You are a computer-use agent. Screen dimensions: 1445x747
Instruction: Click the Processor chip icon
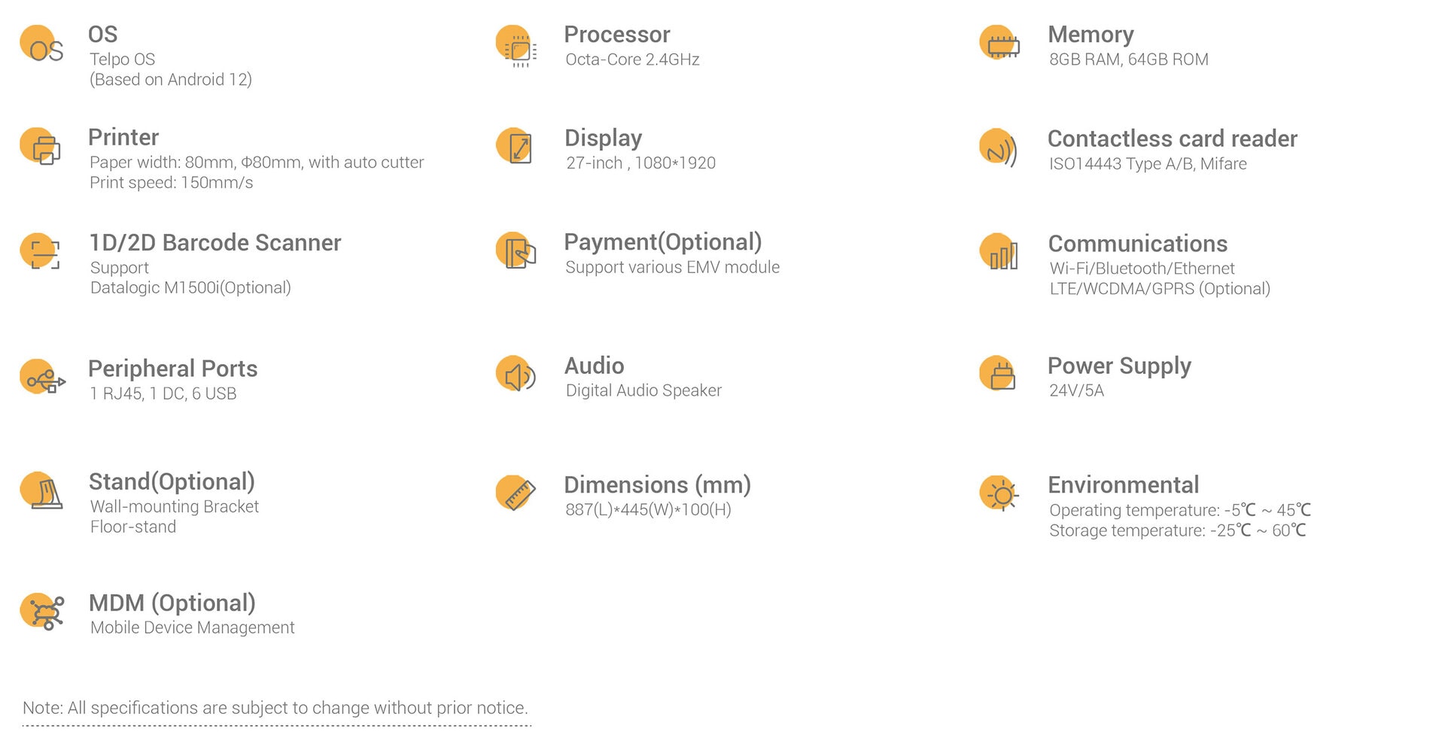pyautogui.click(x=516, y=46)
